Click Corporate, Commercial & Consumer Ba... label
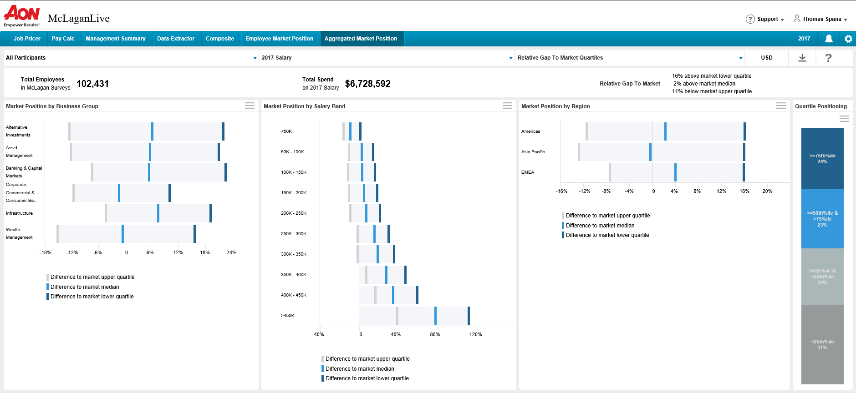 (22, 193)
